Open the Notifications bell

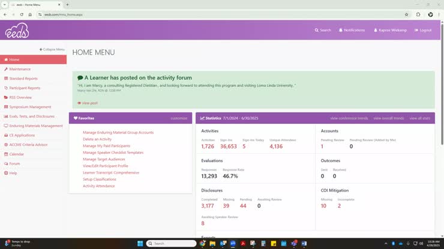tap(352, 30)
